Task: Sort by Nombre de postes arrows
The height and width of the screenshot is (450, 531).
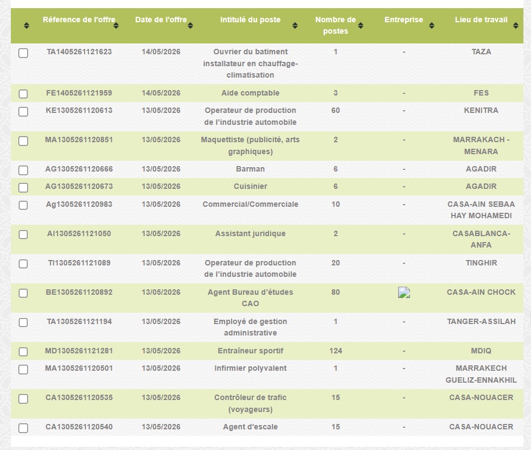Action: (x=361, y=26)
